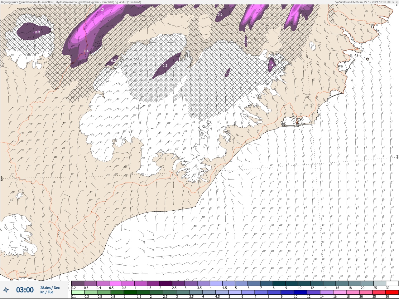This screenshot has height=299, width=399.
Task: Select the dark purple upper swatch between 2 and 2.5
Action: tap(166, 283)
